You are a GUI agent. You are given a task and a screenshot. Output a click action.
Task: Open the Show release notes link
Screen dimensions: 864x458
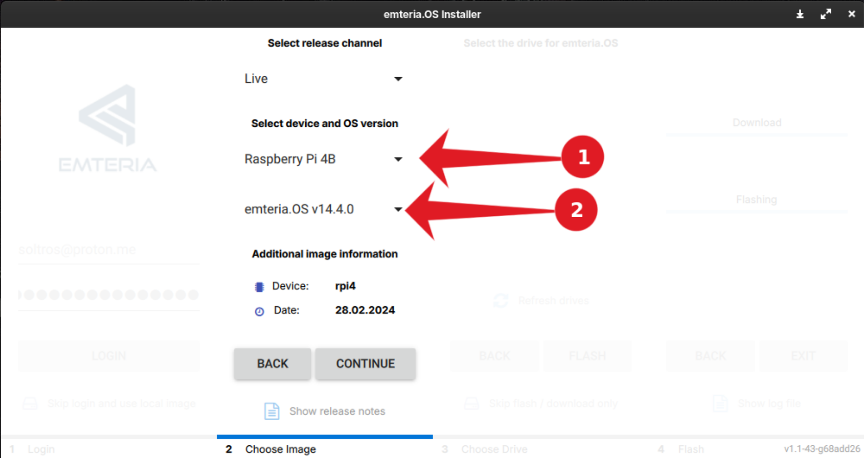click(337, 411)
